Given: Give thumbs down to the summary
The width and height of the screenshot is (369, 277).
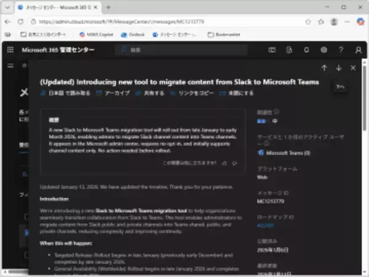Looking at the screenshot, I should (x=234, y=163).
